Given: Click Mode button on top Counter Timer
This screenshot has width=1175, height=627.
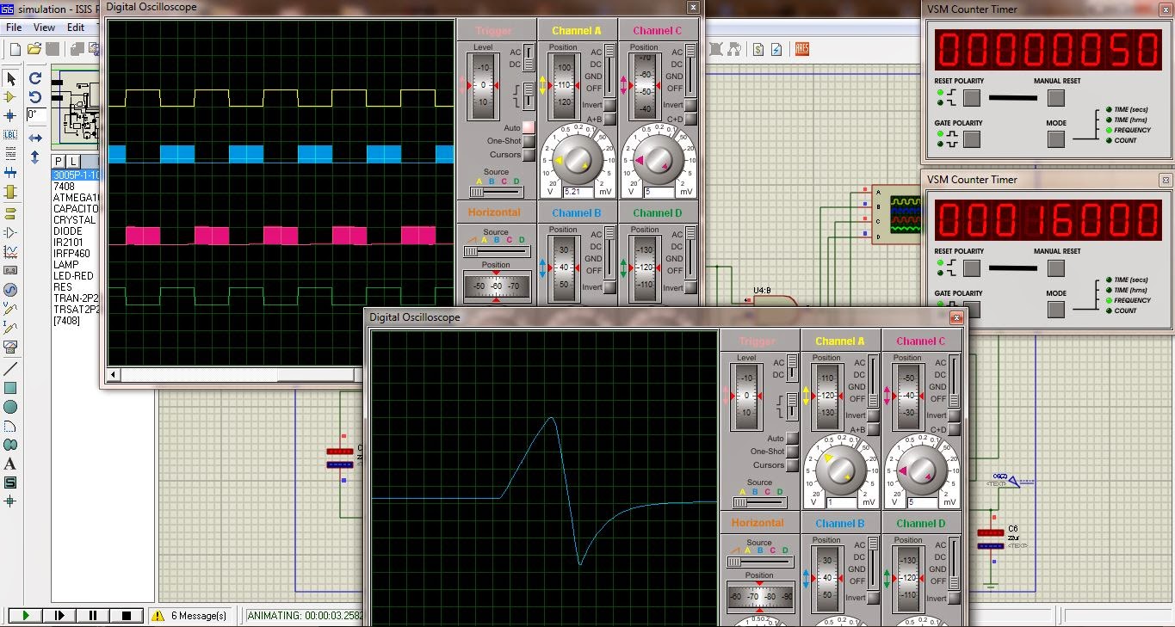Looking at the screenshot, I should point(1055,140).
